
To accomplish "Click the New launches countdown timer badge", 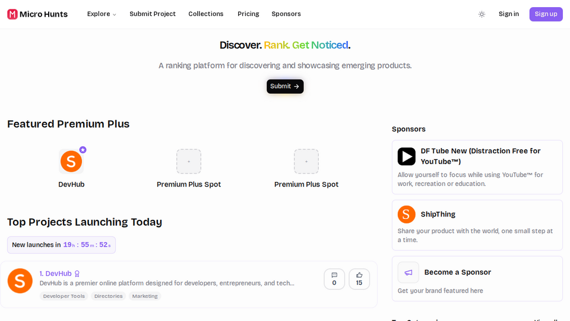I will coord(61,245).
